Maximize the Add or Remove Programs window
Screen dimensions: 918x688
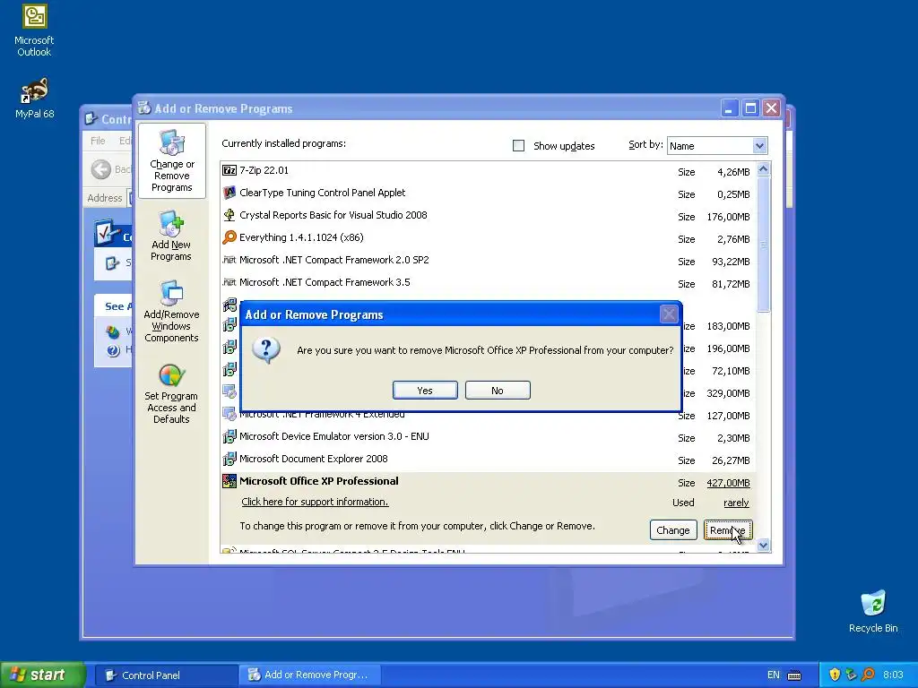tap(750, 108)
